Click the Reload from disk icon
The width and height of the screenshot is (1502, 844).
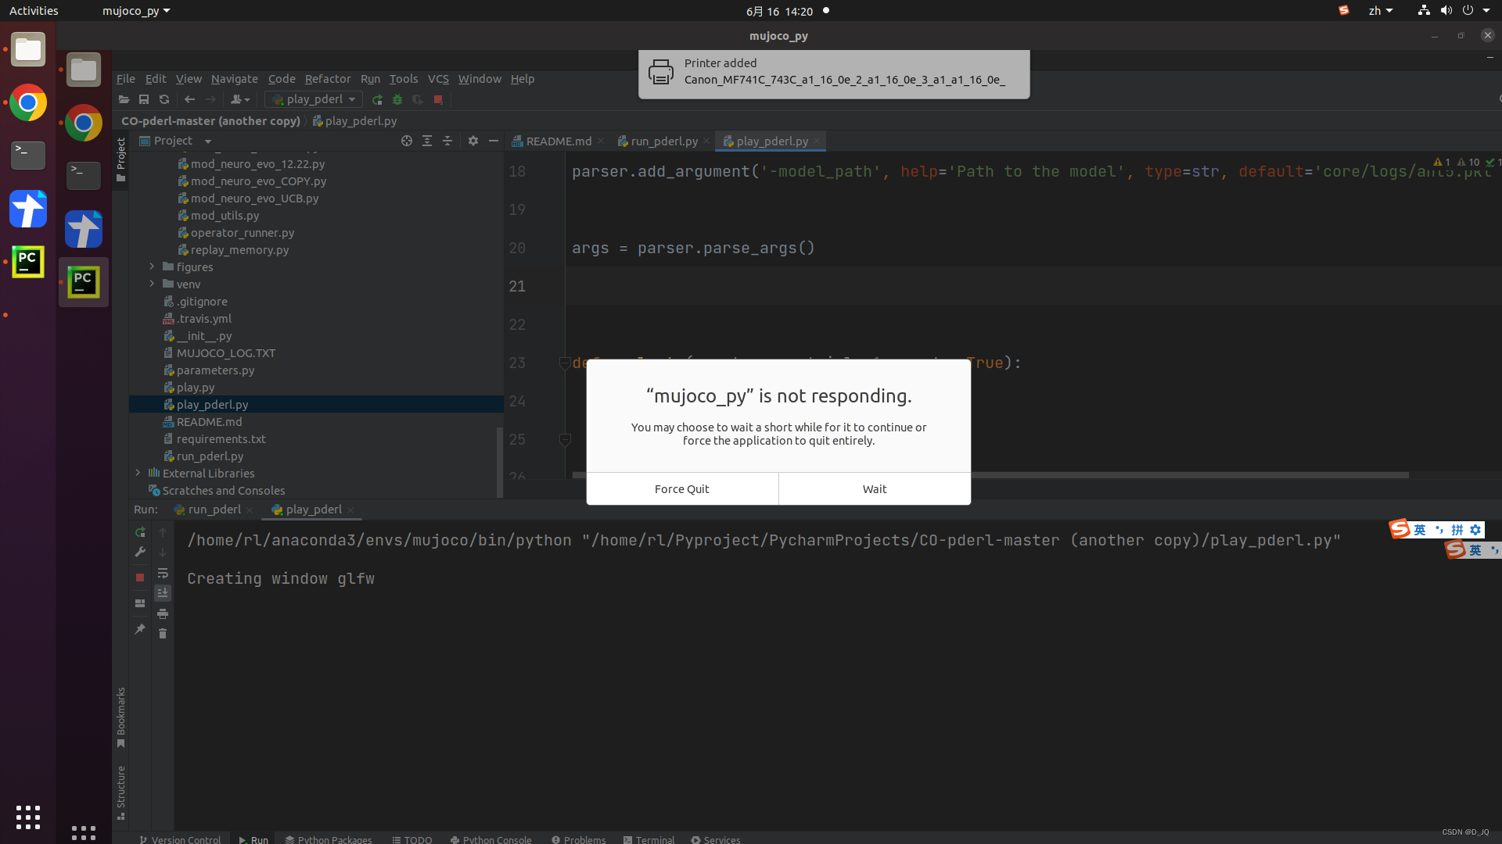(x=164, y=99)
